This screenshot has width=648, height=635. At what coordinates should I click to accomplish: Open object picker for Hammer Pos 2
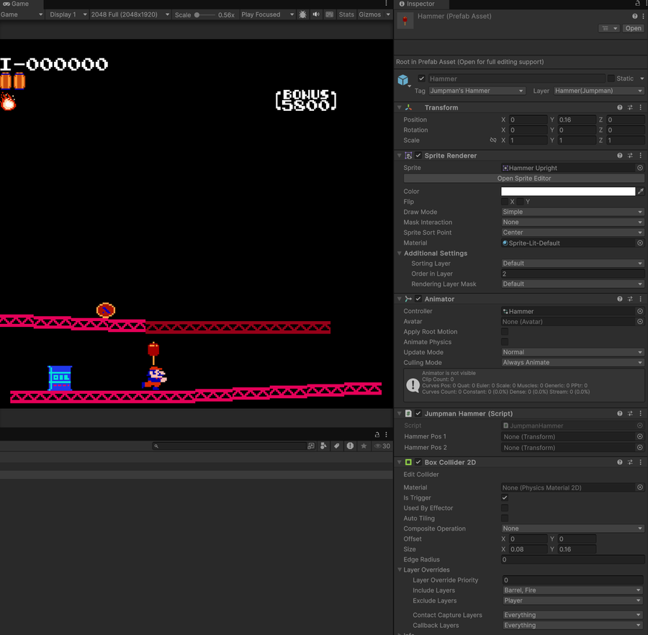640,447
